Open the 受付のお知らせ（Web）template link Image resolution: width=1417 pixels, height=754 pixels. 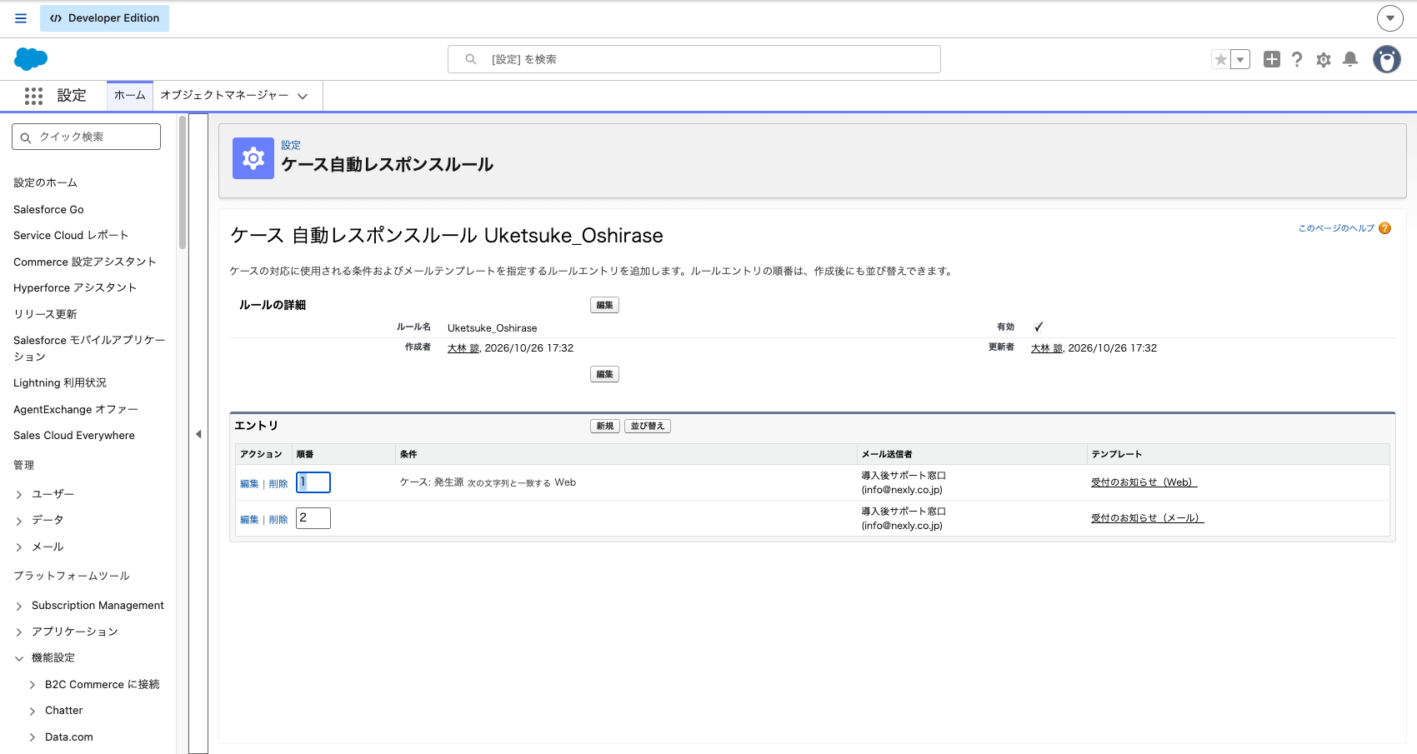click(x=1144, y=482)
